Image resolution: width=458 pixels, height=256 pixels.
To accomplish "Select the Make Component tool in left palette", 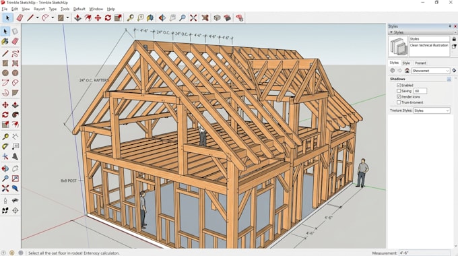I will point(15,31).
